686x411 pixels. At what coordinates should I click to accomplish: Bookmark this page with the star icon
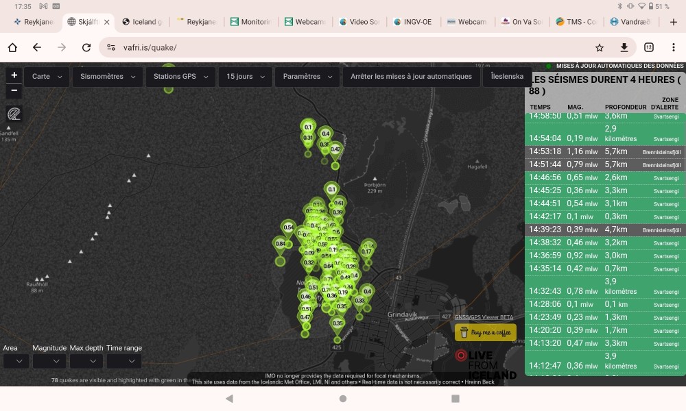[x=600, y=48]
